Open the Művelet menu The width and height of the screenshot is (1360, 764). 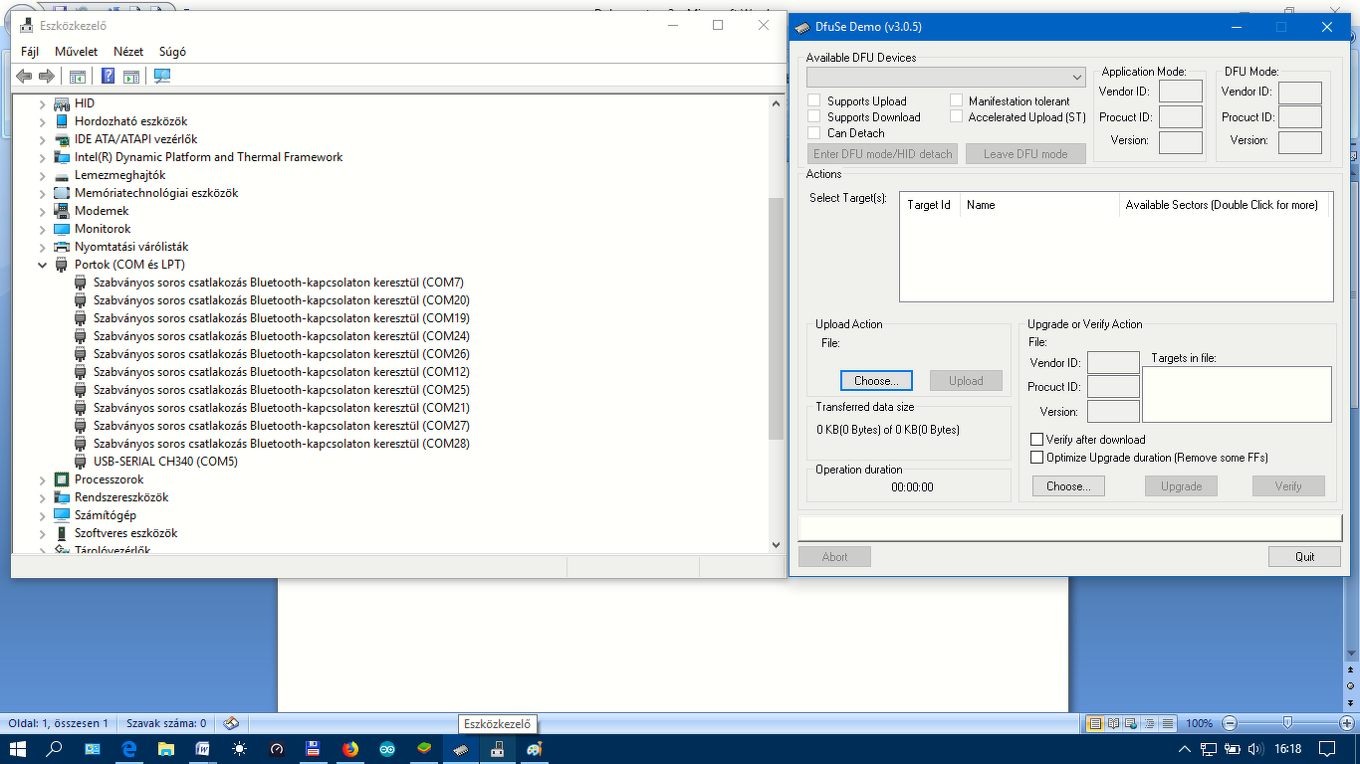(77, 52)
